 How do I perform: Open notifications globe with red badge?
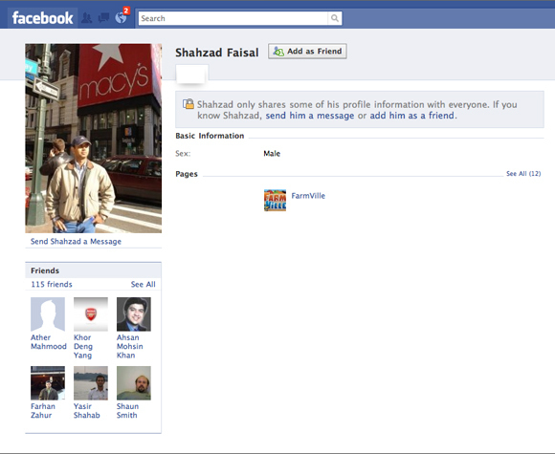[122, 17]
